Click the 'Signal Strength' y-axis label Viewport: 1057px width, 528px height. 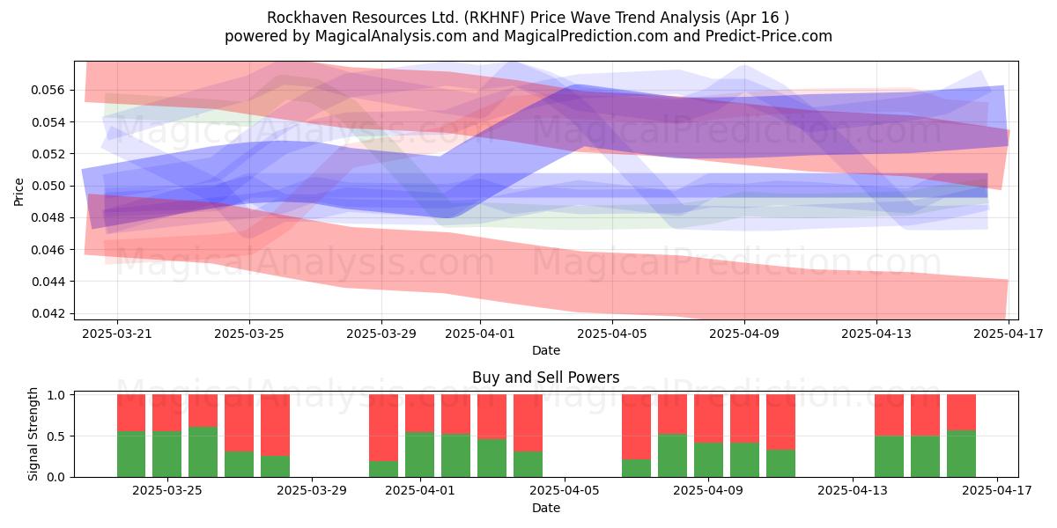click(x=33, y=434)
